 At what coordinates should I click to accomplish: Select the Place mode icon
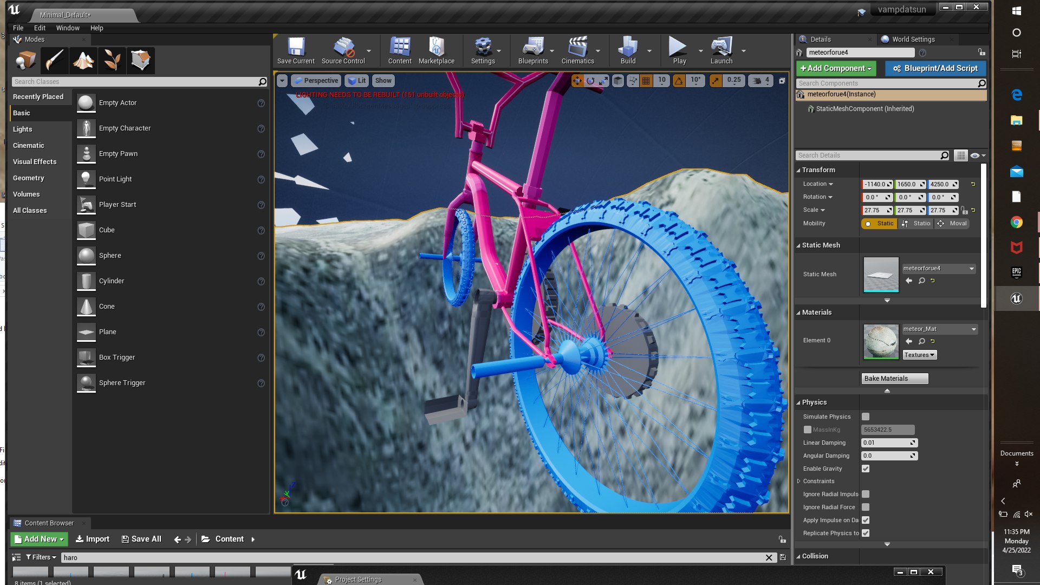tap(25, 60)
